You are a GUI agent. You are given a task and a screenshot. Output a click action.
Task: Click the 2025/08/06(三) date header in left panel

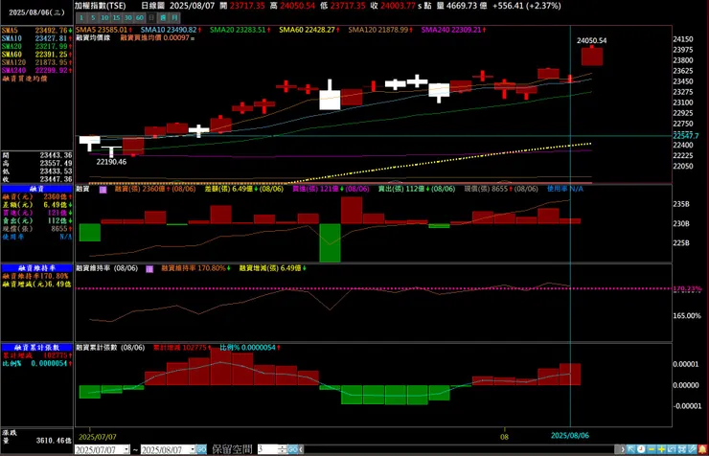click(x=36, y=12)
